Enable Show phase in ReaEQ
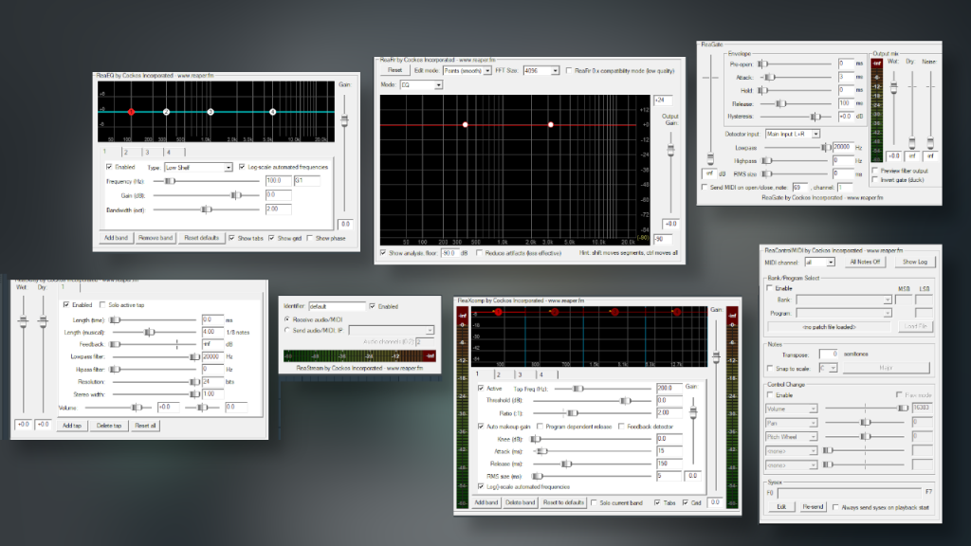 pyautogui.click(x=311, y=238)
